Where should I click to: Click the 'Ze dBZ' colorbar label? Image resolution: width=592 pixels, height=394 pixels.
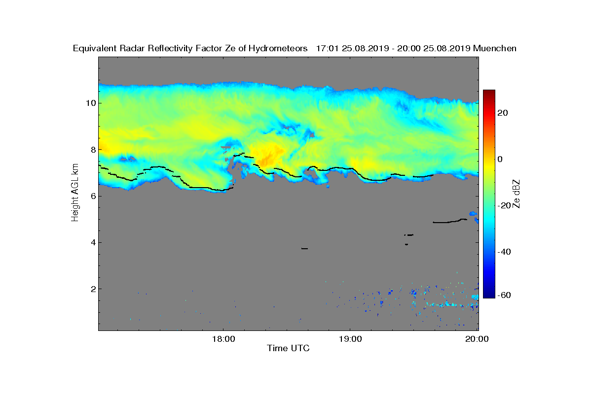pyautogui.click(x=517, y=194)
